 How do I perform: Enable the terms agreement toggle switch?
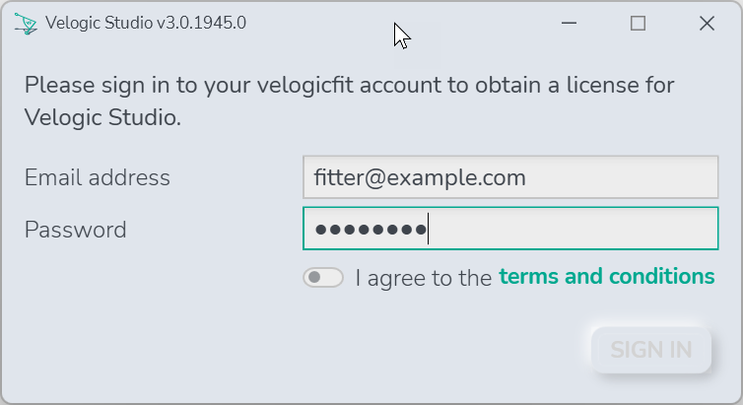click(323, 277)
